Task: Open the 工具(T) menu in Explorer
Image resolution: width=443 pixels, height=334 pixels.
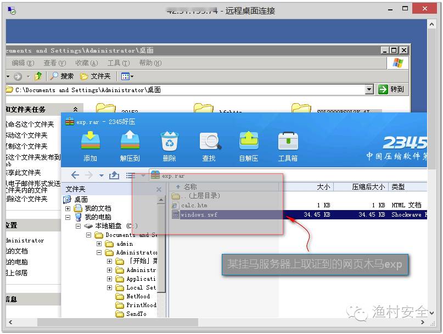Action: [x=119, y=63]
